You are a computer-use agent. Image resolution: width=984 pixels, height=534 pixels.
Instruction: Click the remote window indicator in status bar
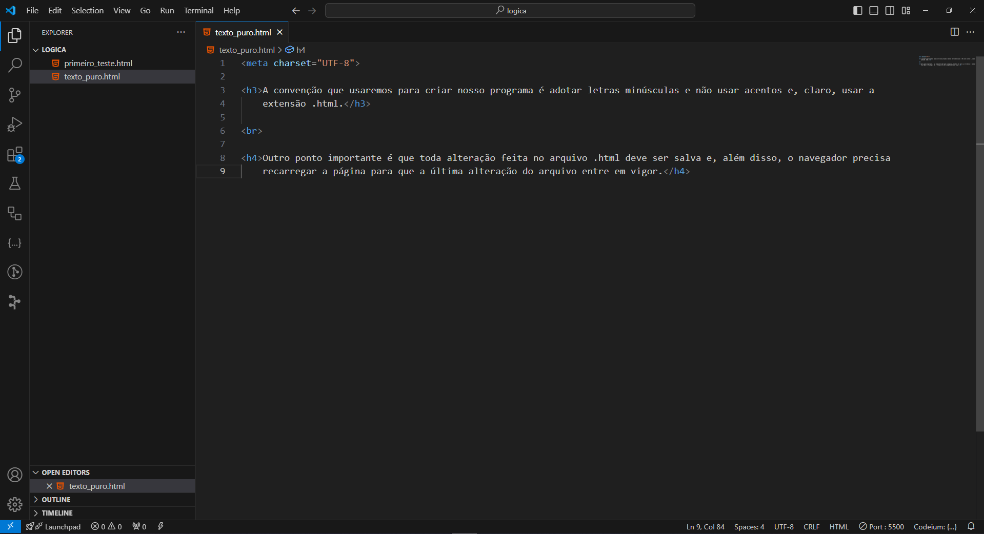10,526
